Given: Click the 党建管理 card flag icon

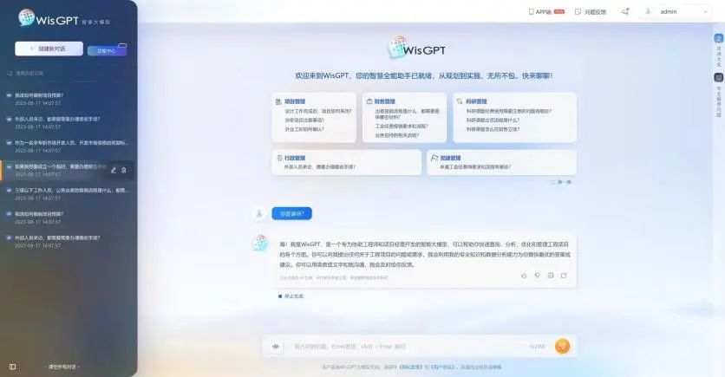Looking at the screenshot, I should pyautogui.click(x=434, y=158).
